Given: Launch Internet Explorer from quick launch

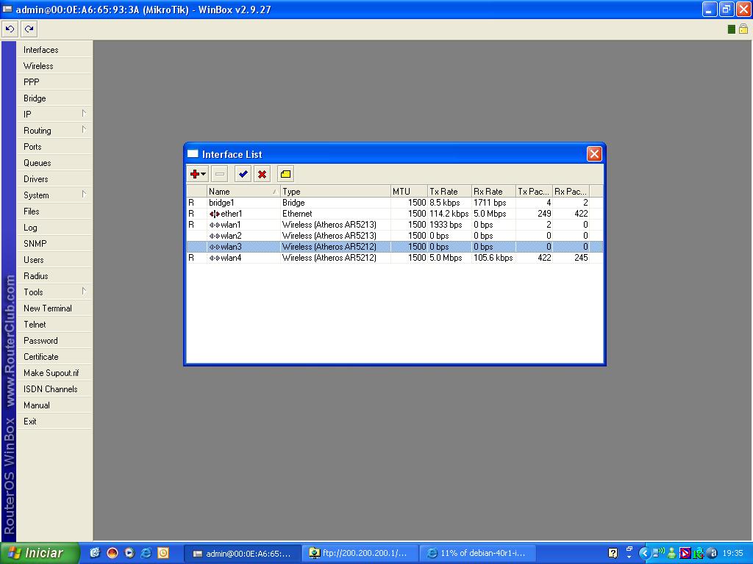Looking at the screenshot, I should point(146,553).
